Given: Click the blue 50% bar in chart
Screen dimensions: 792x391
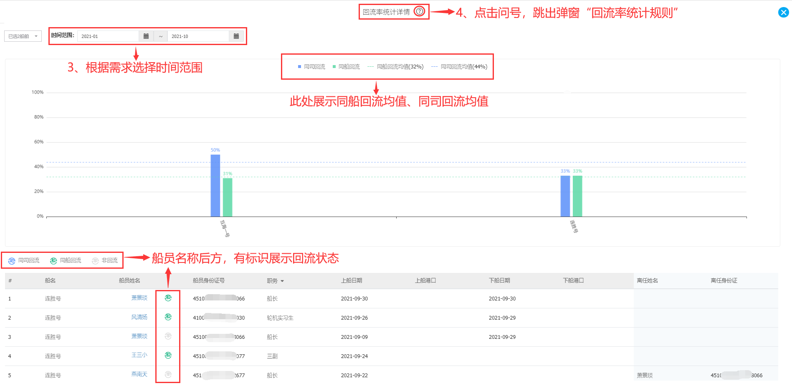Looking at the screenshot, I should (215, 186).
